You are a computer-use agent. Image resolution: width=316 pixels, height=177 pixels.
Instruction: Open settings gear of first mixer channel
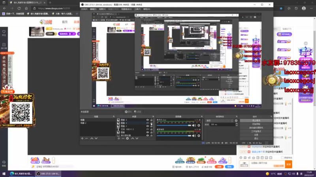tap(199, 125)
